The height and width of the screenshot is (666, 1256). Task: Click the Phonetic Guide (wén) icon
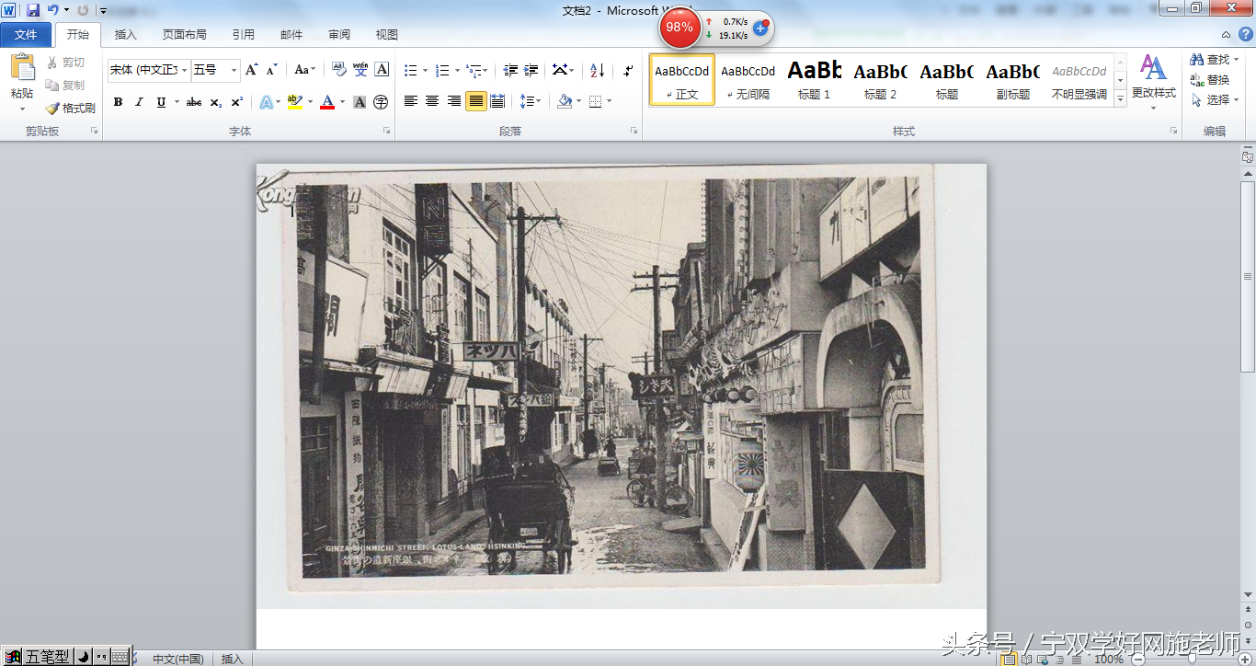click(360, 70)
